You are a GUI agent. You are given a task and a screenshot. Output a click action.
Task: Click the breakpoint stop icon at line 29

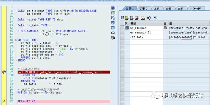pos(4,72)
